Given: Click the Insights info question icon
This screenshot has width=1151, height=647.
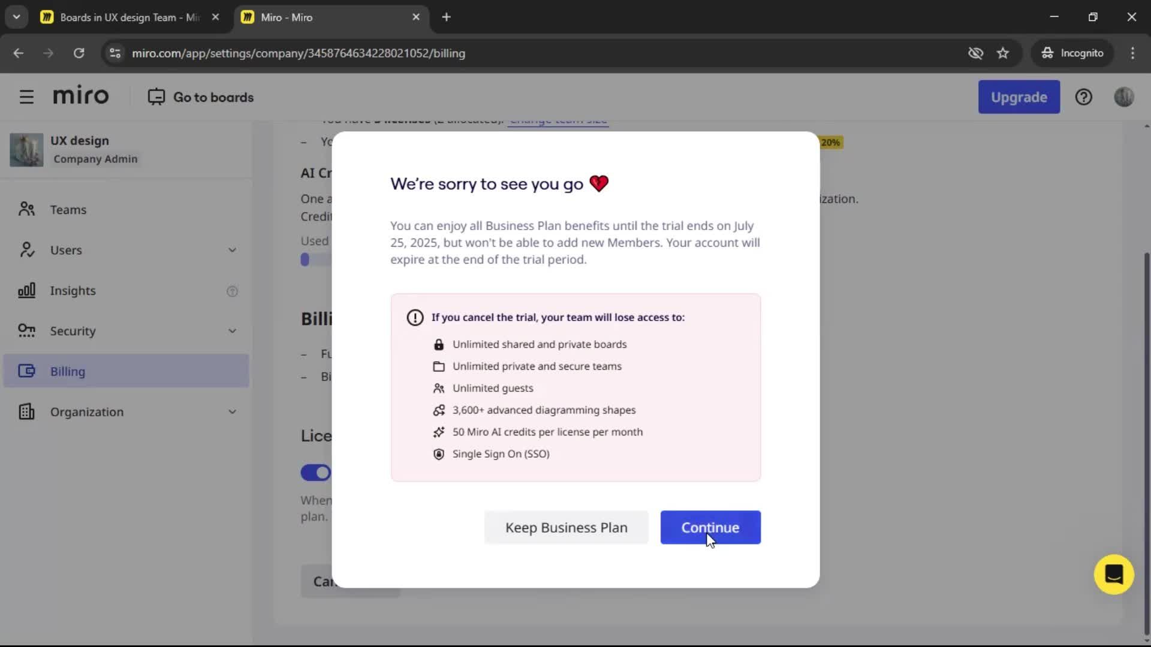Looking at the screenshot, I should pos(232,291).
